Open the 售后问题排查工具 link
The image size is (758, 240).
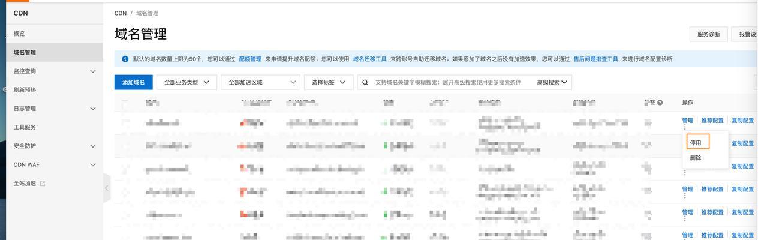coord(595,59)
